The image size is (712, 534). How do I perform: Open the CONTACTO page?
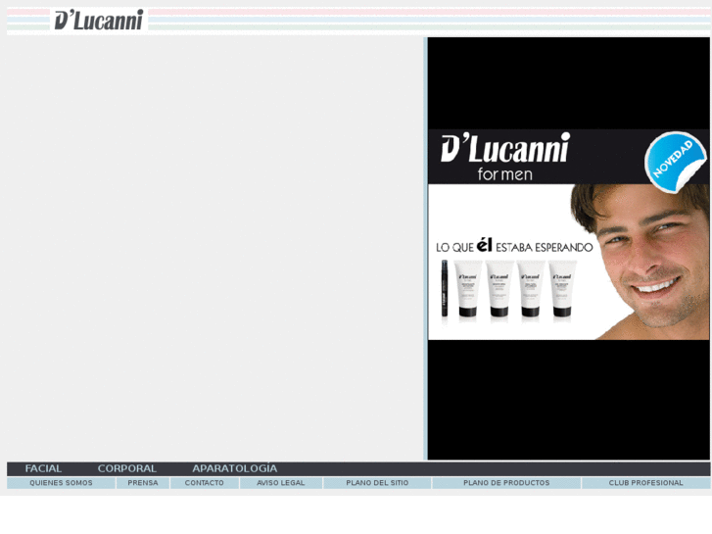[205, 483]
